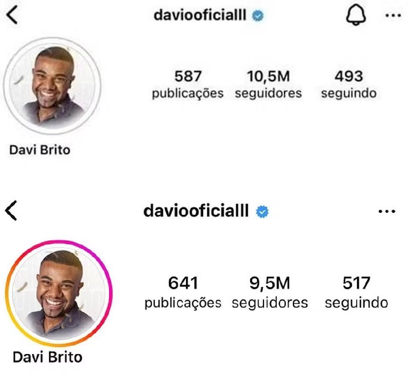Tap the bottom profile's verified badge

click(262, 212)
